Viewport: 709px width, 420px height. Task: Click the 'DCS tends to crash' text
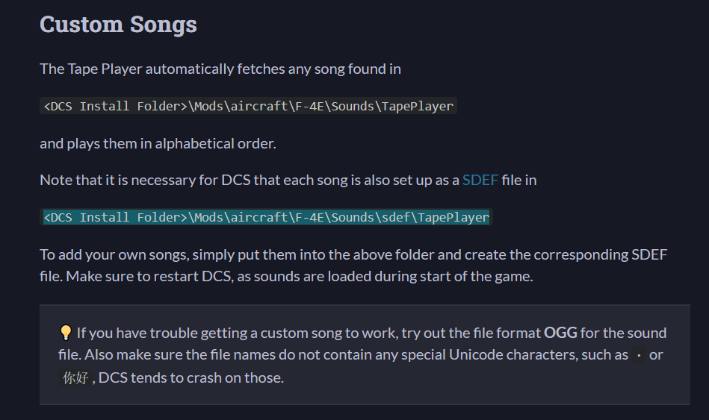click(x=191, y=377)
